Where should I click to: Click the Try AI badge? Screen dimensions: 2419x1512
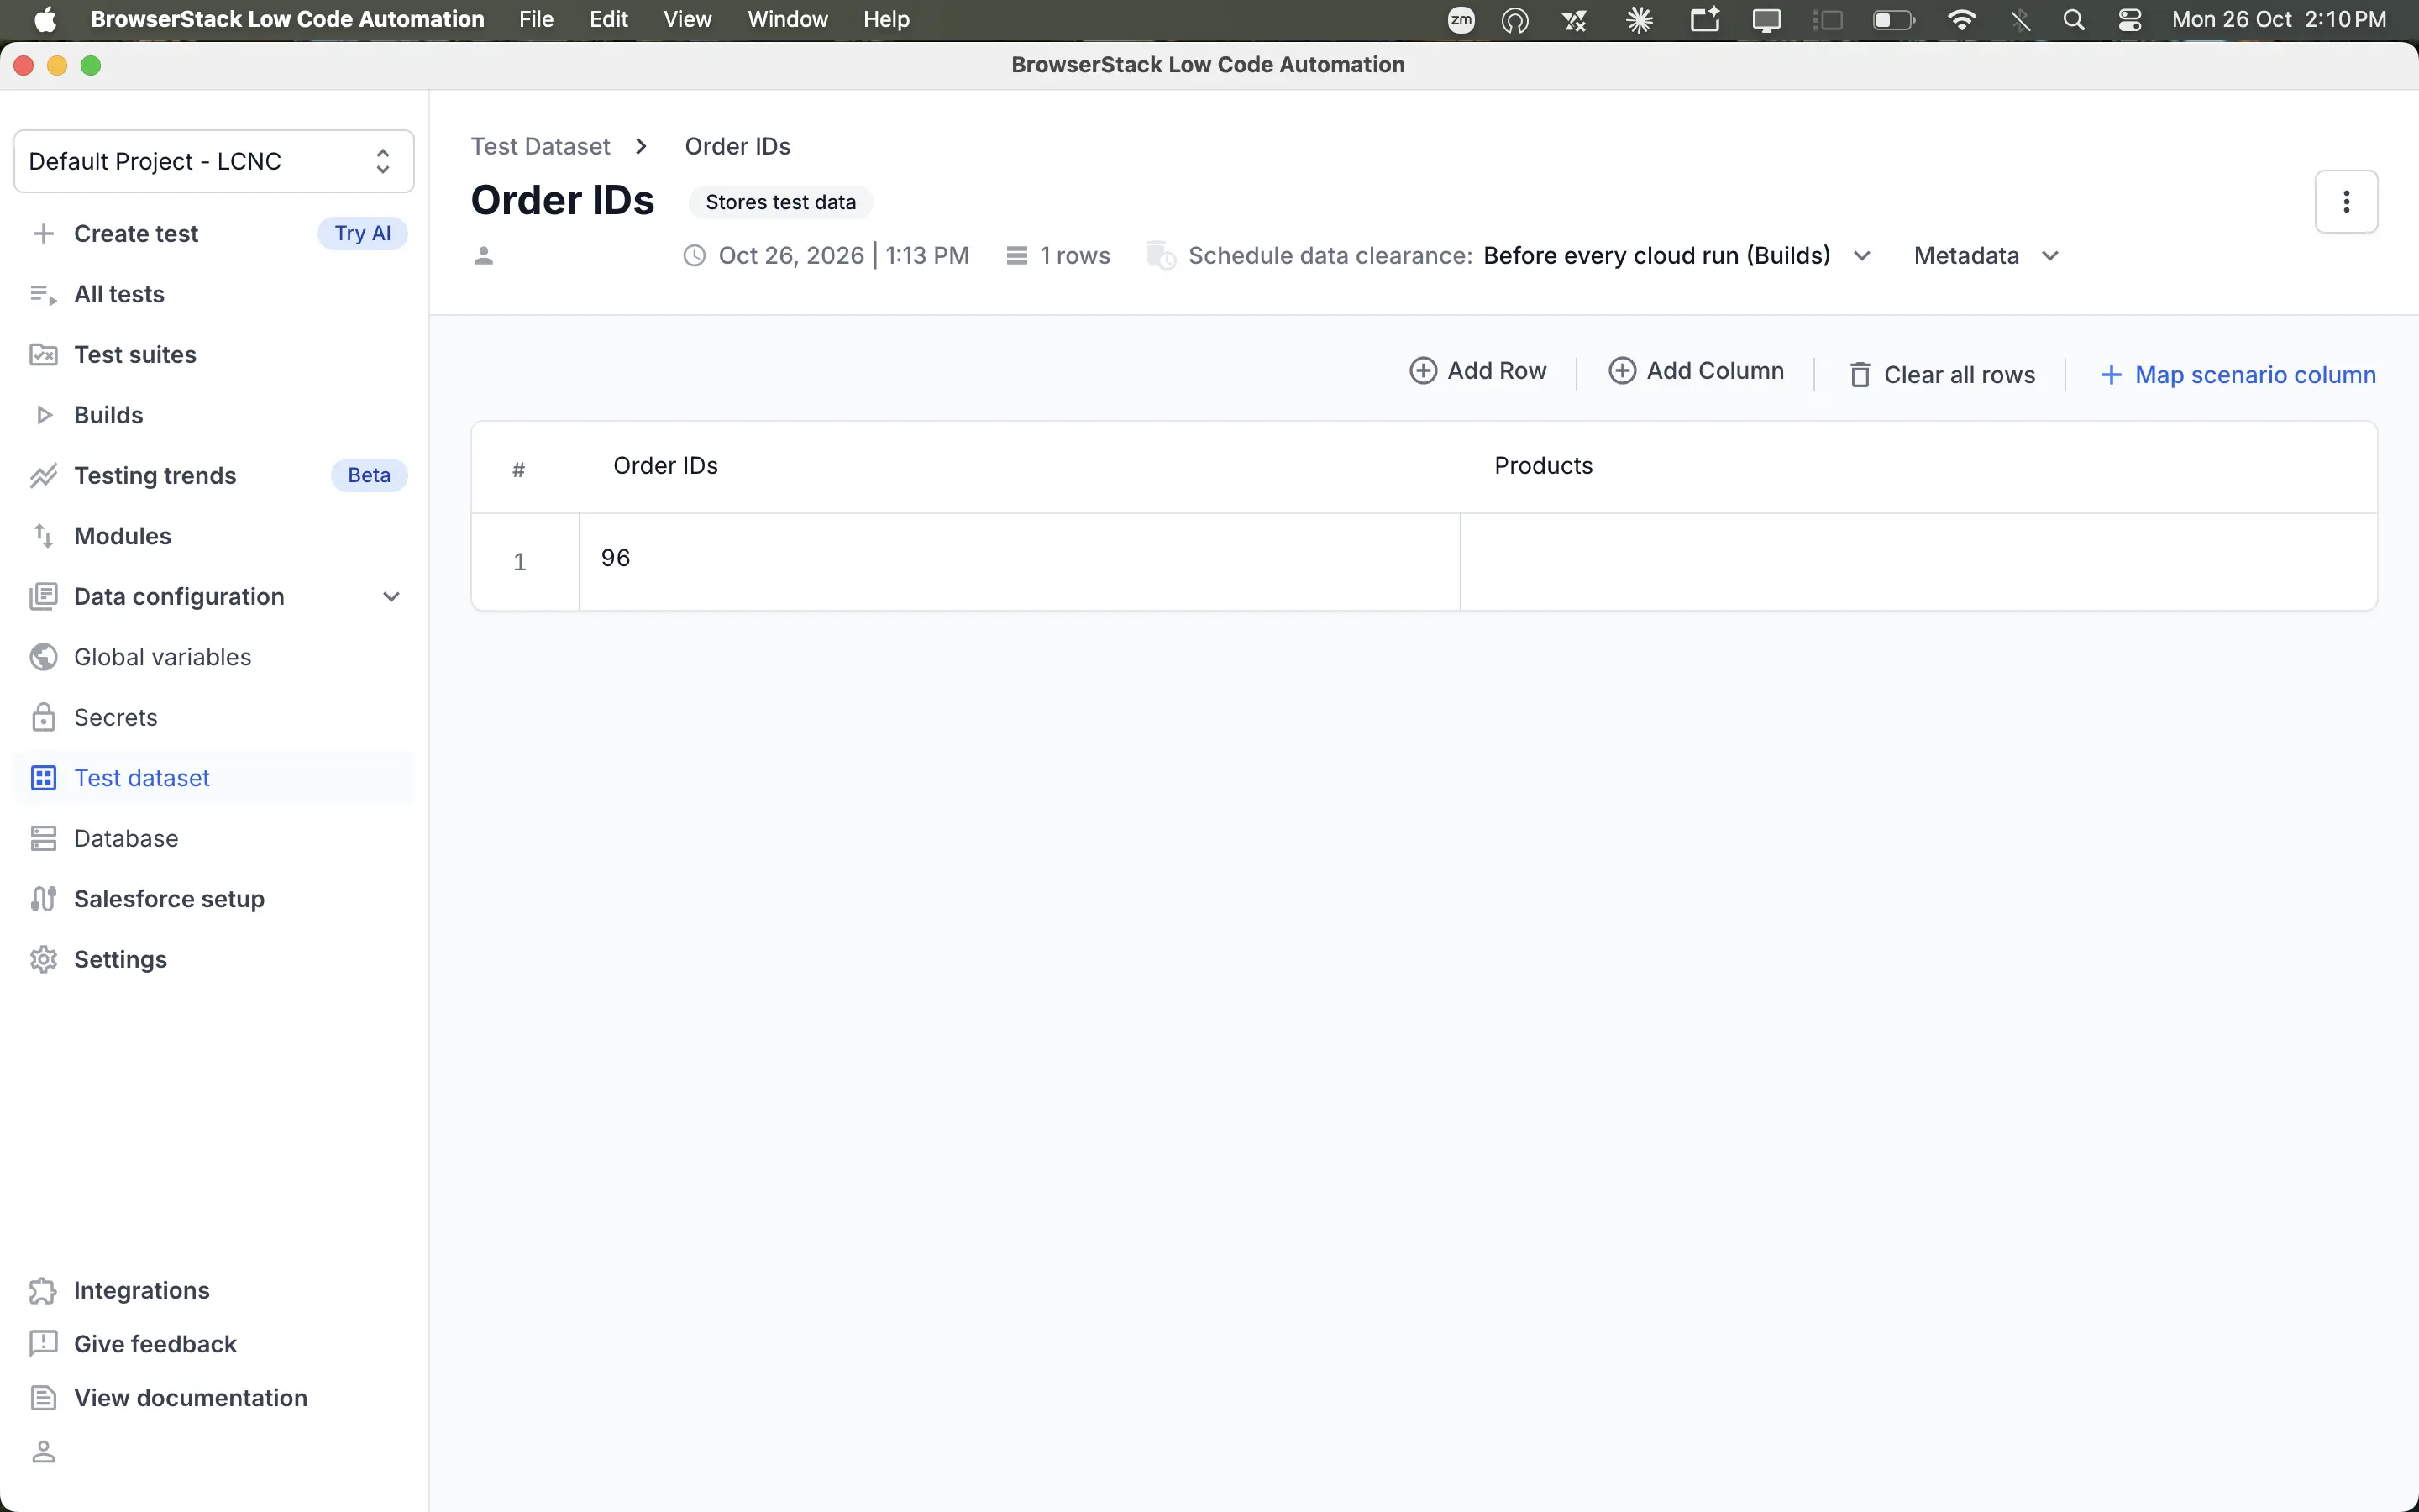coord(362,234)
